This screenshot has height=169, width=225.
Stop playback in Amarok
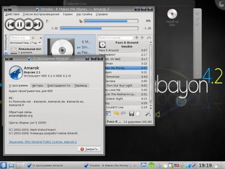[28, 24]
